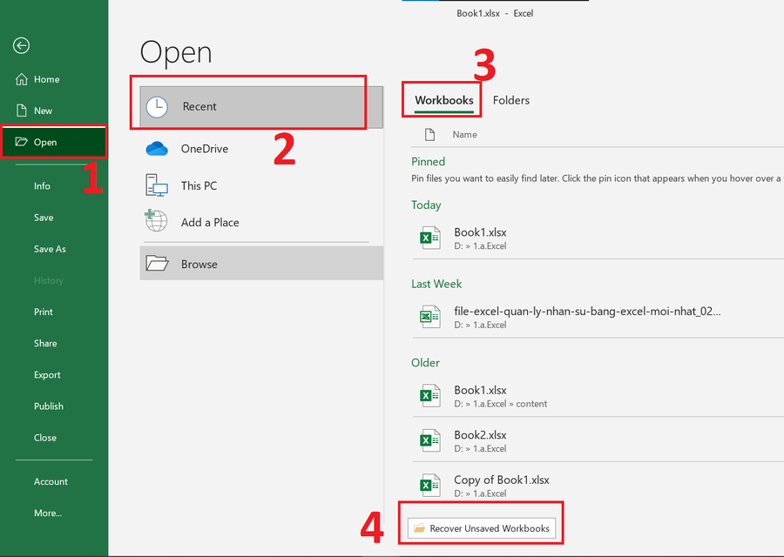Switch to the Workbooks tab

tap(444, 100)
